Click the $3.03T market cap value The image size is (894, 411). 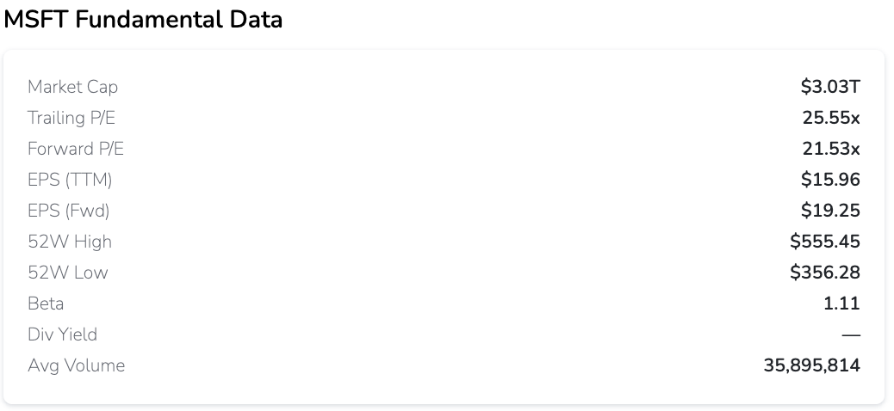[x=830, y=87]
